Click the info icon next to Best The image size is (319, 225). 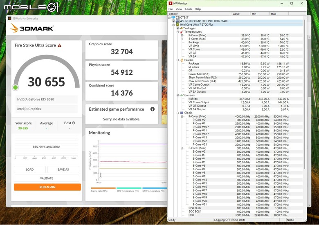tap(74, 123)
